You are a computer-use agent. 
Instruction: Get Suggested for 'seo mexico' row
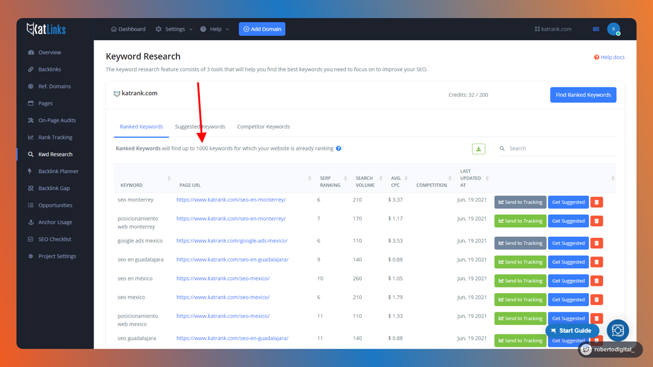pyautogui.click(x=568, y=300)
